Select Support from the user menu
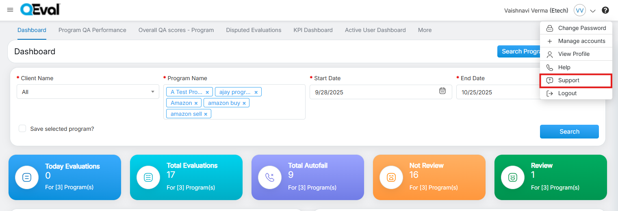This screenshot has height=211, width=618. point(568,80)
